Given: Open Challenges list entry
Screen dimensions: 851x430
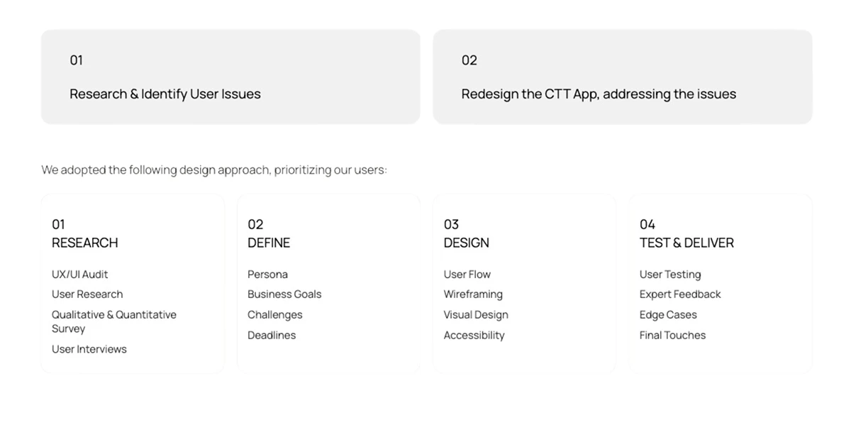Looking at the screenshot, I should (275, 315).
